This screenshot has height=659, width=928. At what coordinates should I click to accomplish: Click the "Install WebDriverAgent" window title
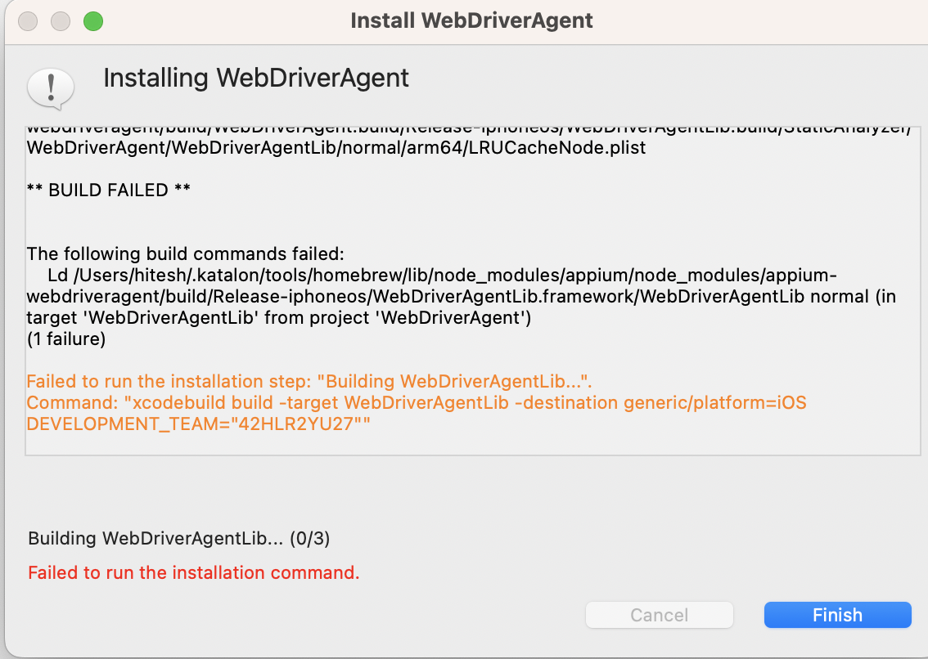tap(471, 20)
